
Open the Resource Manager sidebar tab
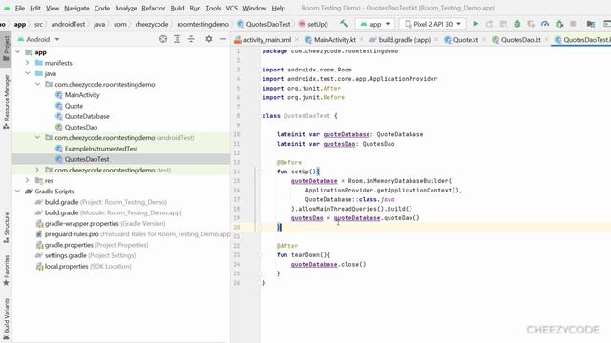[x=6, y=102]
